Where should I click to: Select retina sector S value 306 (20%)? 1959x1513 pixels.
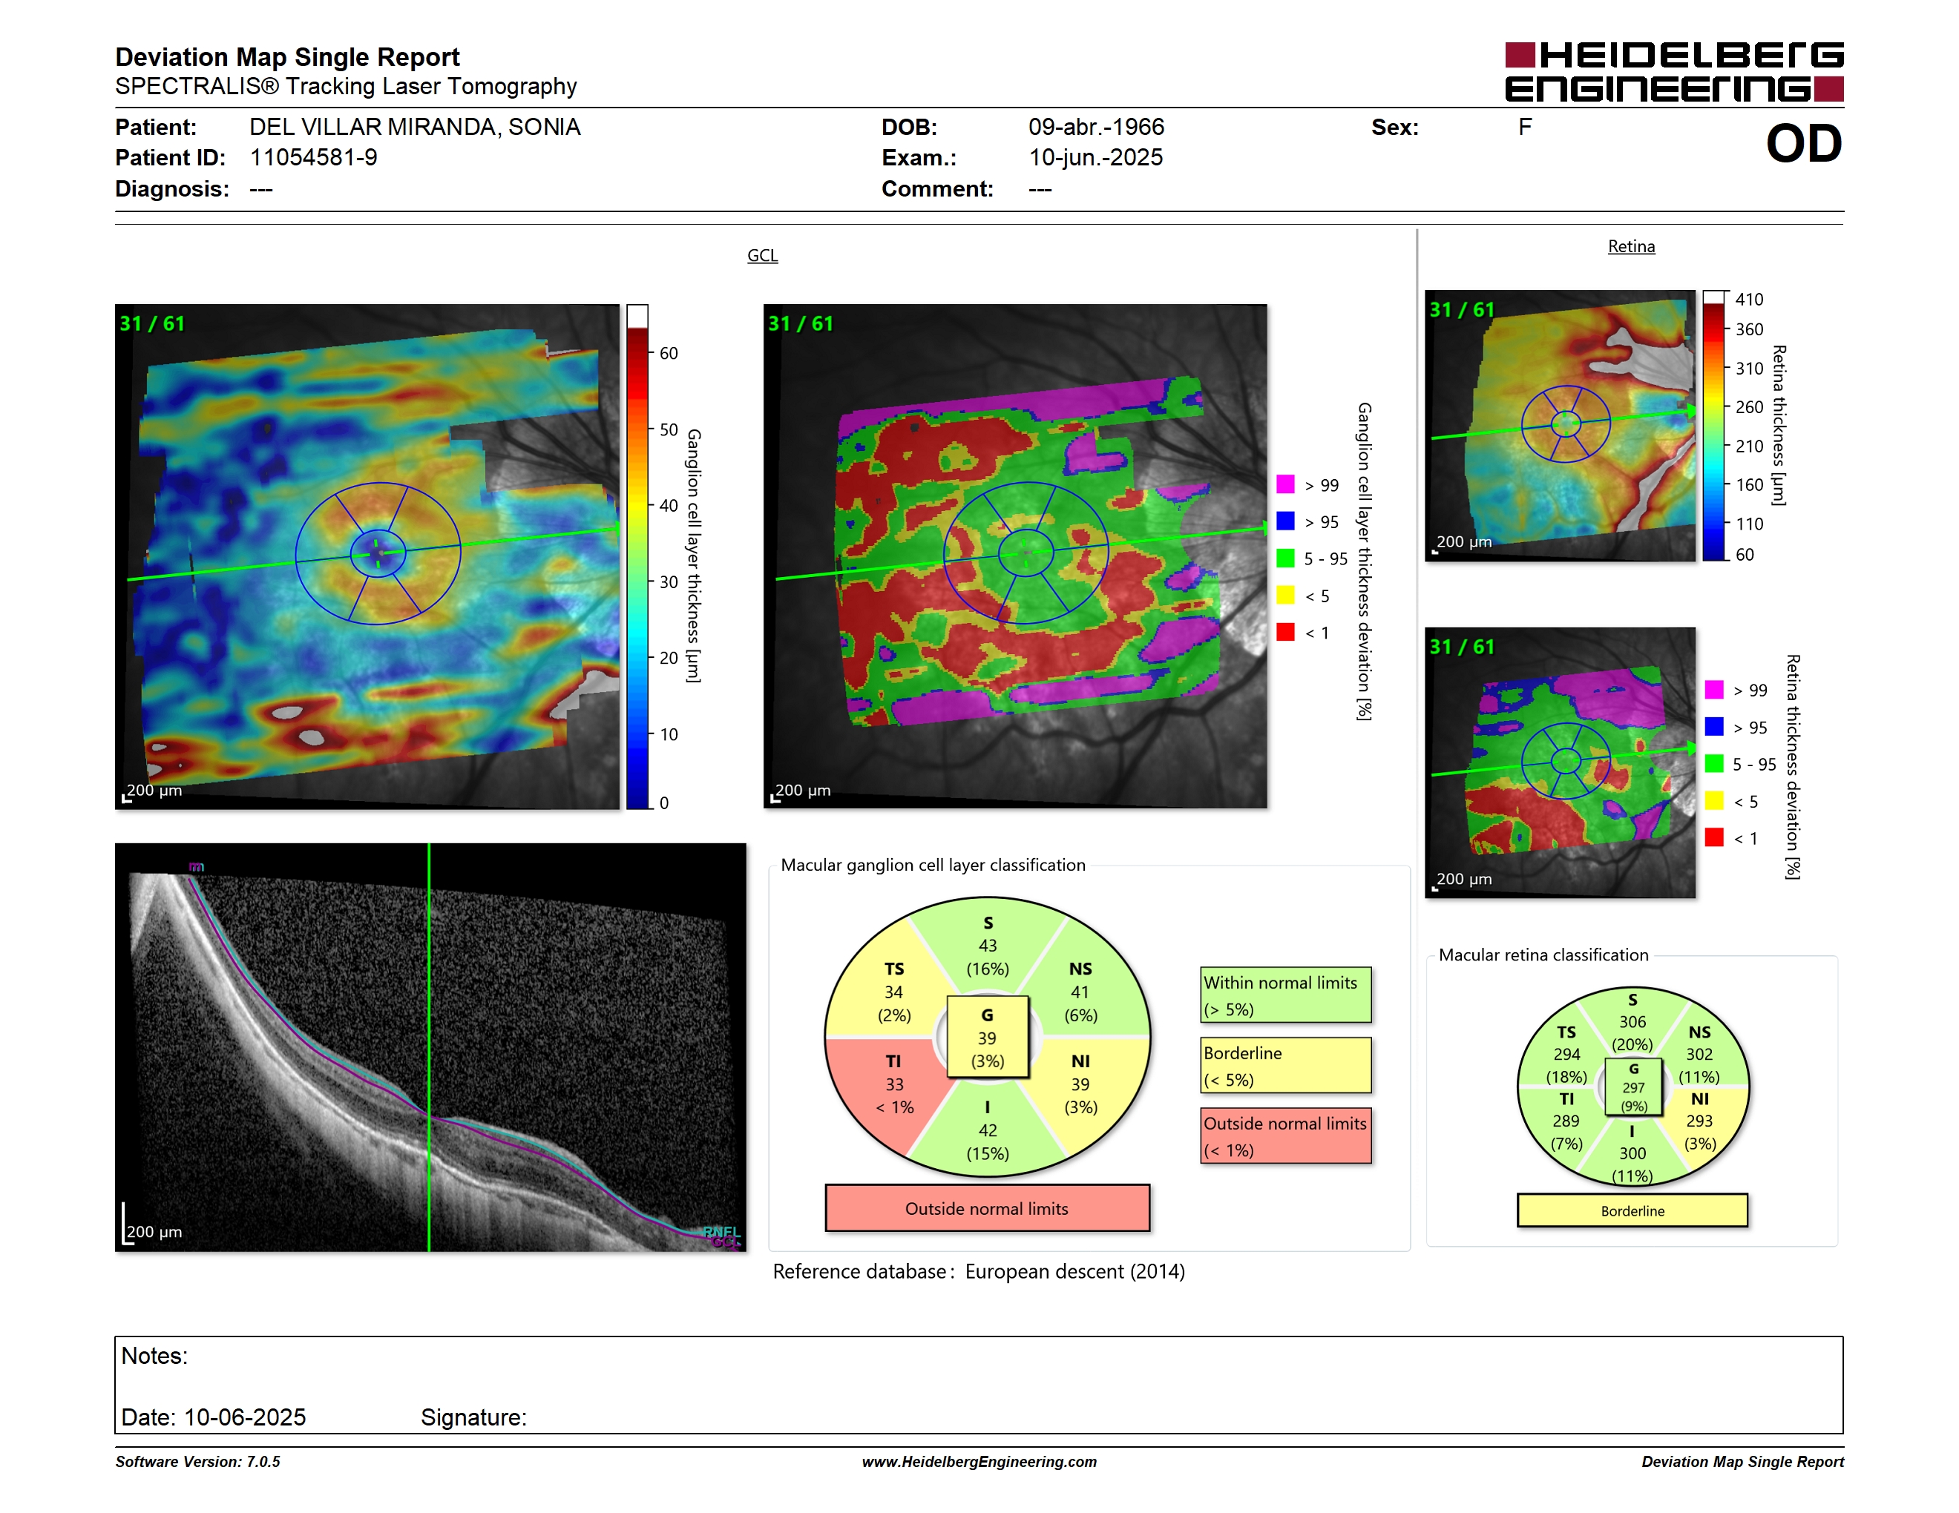point(1632,1022)
